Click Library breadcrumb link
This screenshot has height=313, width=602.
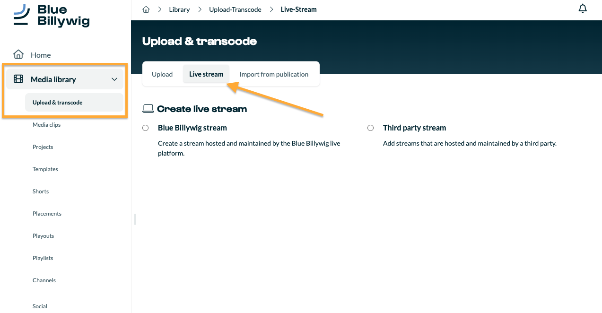tap(179, 9)
